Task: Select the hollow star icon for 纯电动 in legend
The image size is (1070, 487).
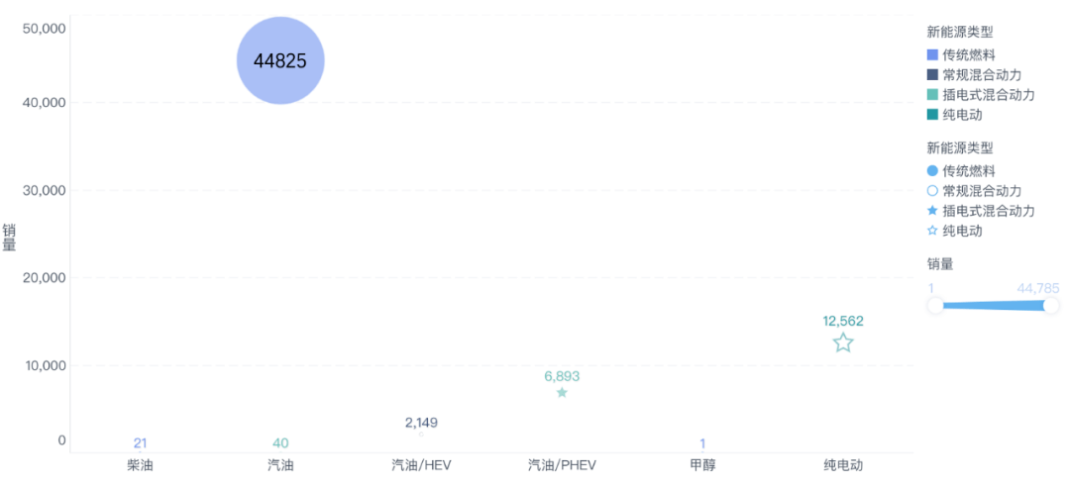Action: point(932,231)
